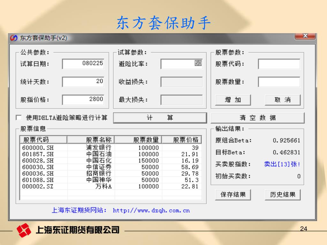Select row 600036.SH
This screenshot has width=327, height=245.
pyautogui.click(x=111, y=174)
